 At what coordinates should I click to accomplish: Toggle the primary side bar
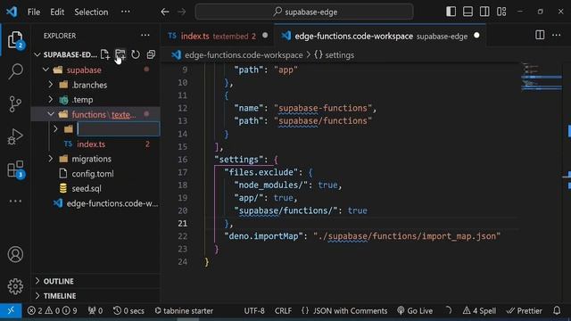[x=451, y=12]
